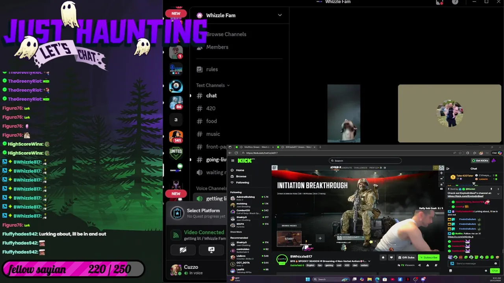The image size is (504, 283).
Task: Open mobbing channel in Following
Action: pyautogui.click(x=250, y=204)
